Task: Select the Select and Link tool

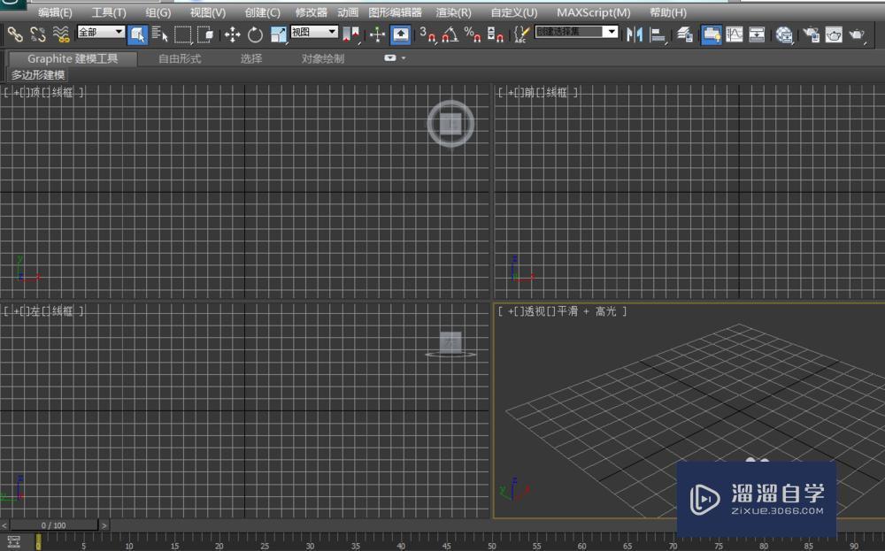Action: coord(16,34)
